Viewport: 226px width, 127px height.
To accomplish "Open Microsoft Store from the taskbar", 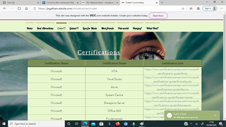I will pos(101,124).
